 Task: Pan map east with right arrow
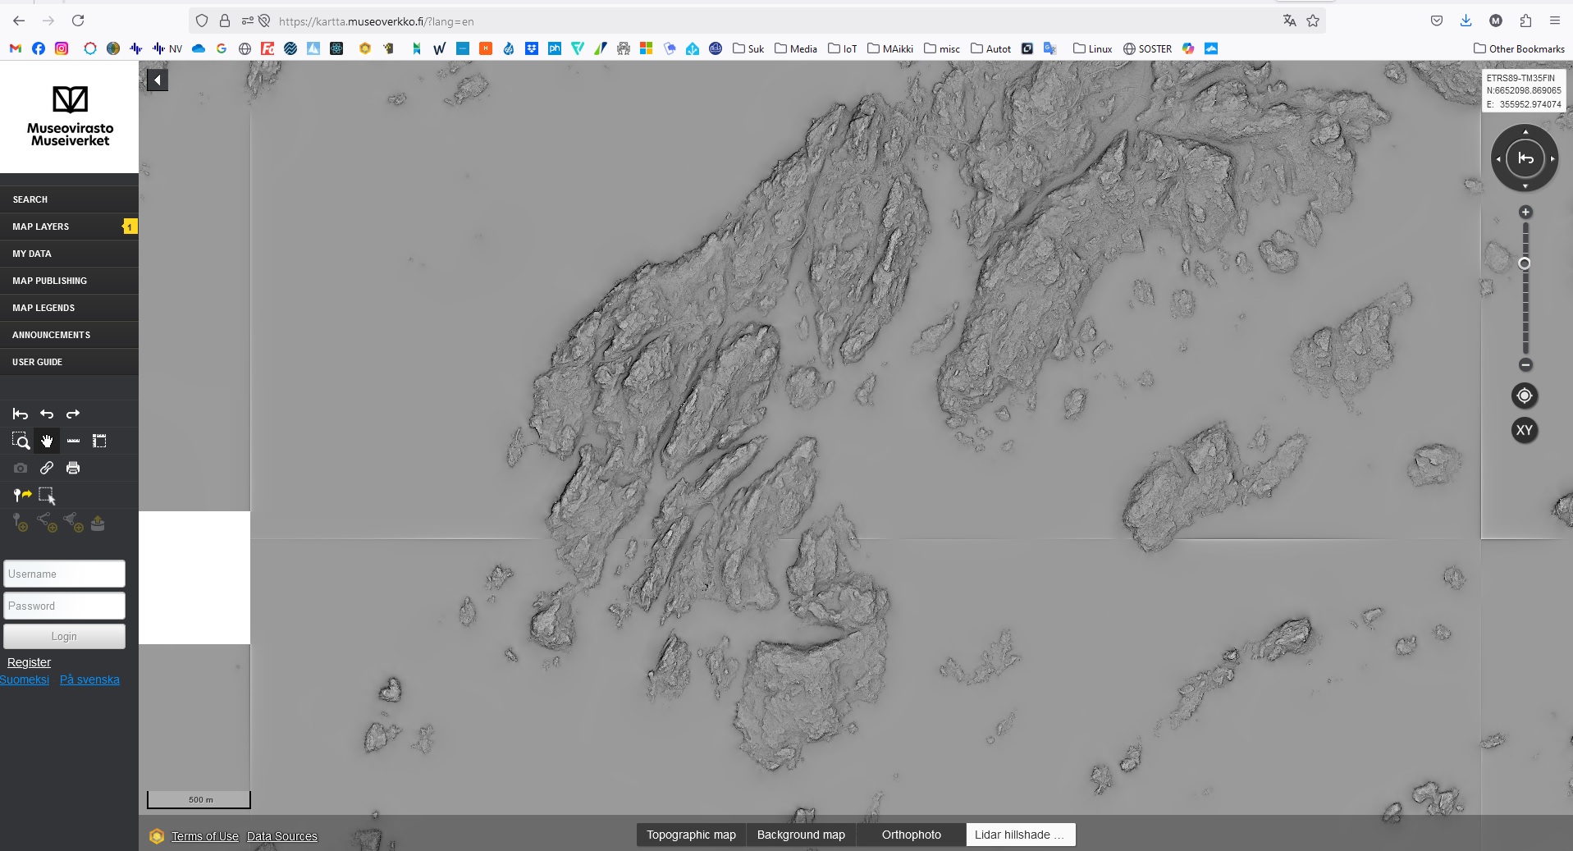1552,159
